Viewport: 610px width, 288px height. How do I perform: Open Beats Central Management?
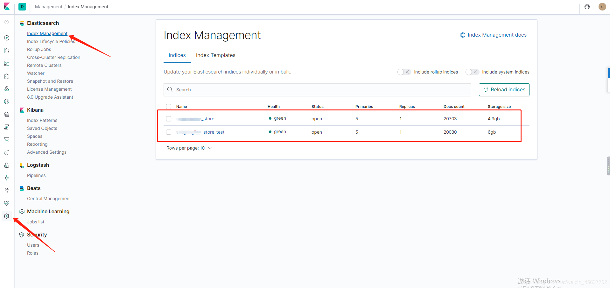49,199
